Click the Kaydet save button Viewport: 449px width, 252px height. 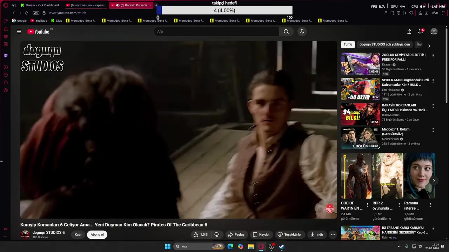261,234
